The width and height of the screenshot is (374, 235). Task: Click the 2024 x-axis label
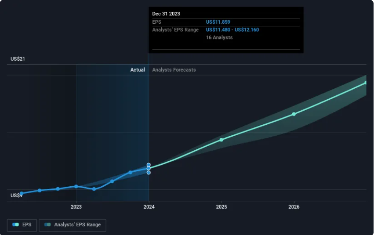pos(149,207)
